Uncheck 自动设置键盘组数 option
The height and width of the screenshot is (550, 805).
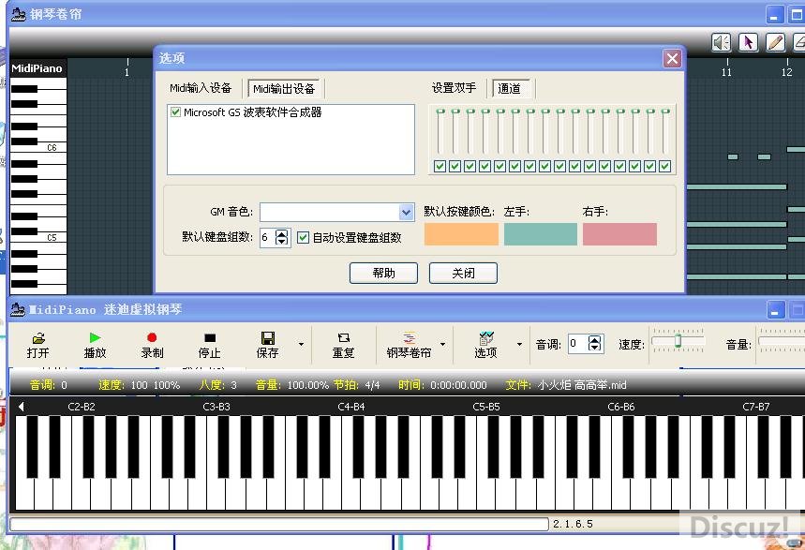tap(303, 237)
